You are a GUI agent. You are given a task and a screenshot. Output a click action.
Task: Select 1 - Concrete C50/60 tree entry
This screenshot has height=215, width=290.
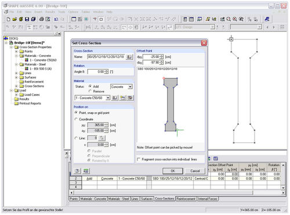point(43,60)
